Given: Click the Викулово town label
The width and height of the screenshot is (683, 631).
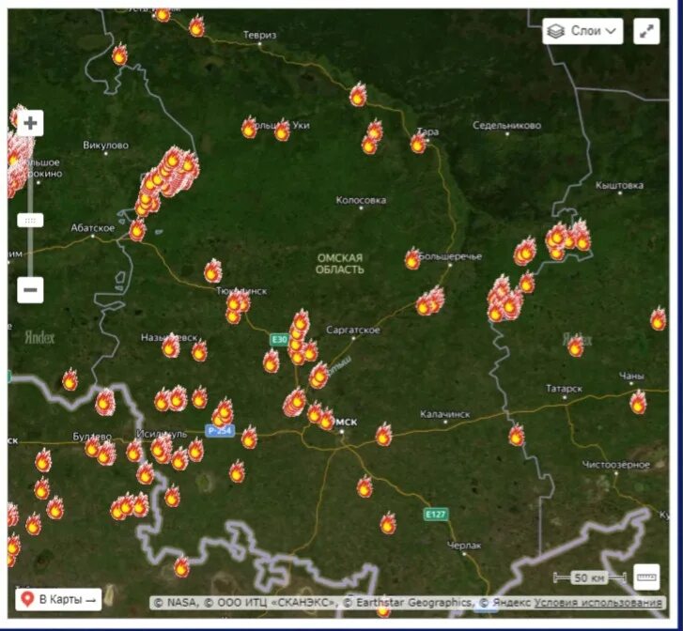Looking at the screenshot, I should point(106,145).
